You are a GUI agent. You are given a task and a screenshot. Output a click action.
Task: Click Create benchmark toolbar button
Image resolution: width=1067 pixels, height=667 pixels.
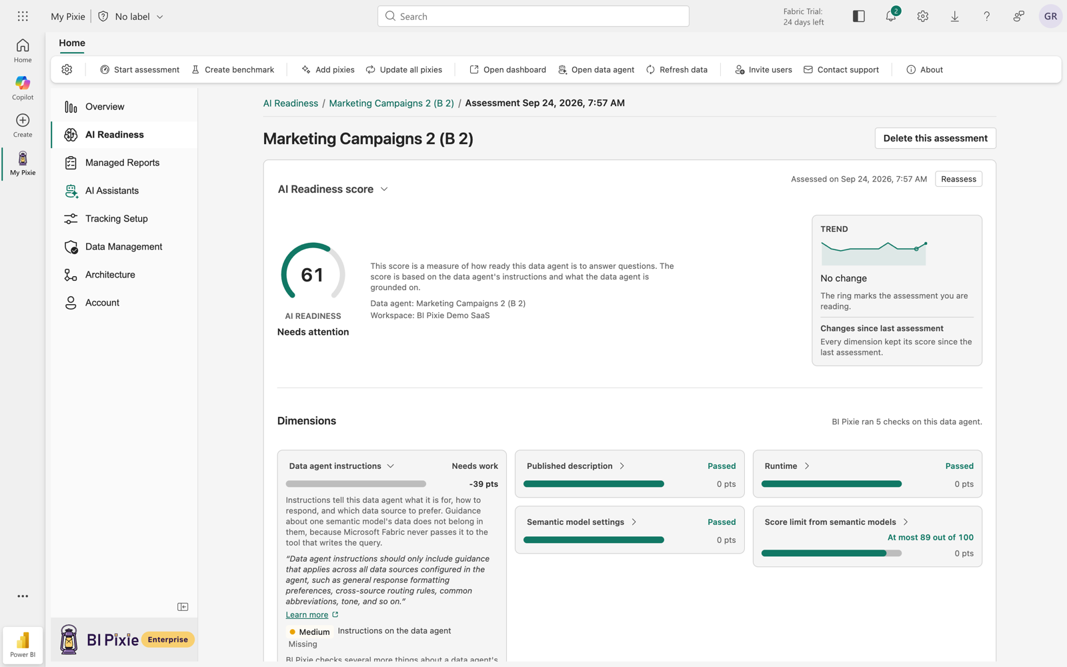coord(233,69)
